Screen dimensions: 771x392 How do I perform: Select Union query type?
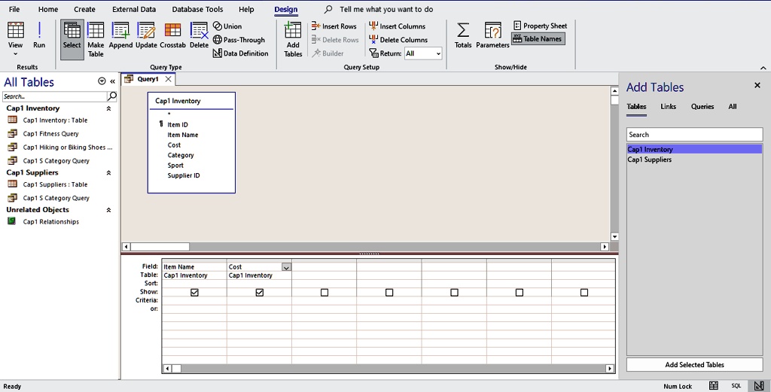(x=227, y=26)
